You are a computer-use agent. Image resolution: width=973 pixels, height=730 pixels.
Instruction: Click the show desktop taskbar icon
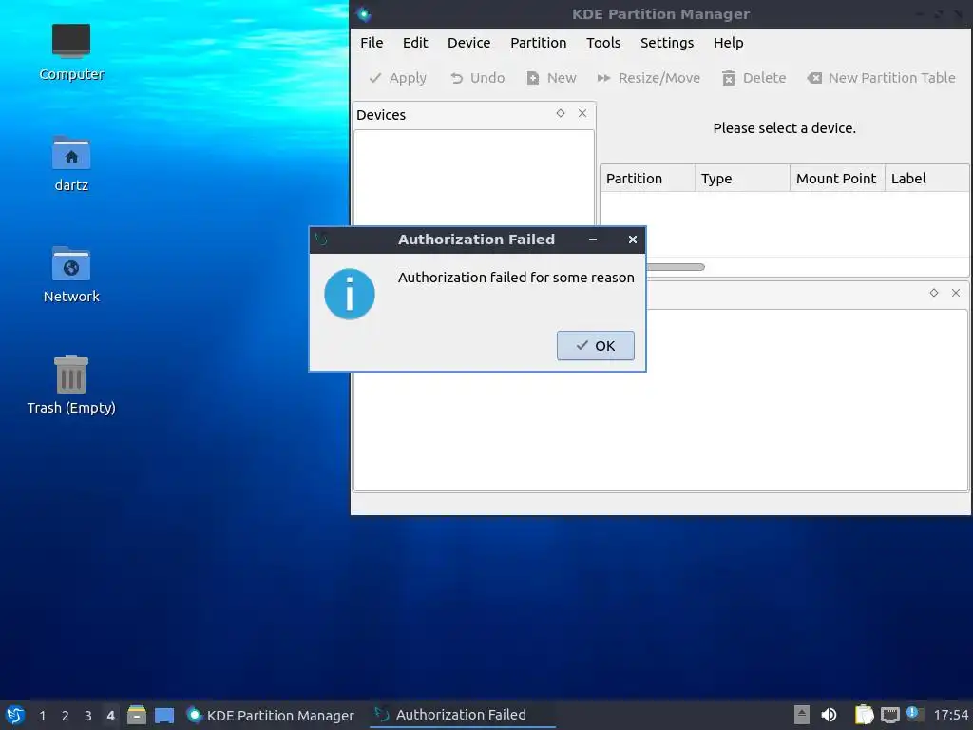click(x=164, y=715)
